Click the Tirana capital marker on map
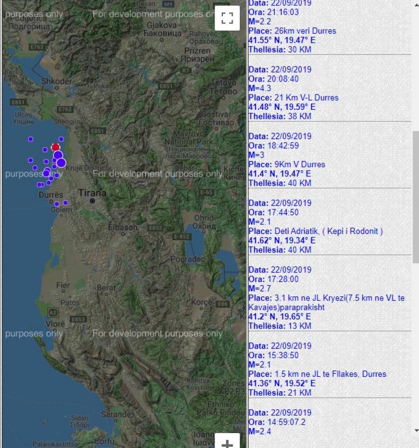 click(x=93, y=201)
